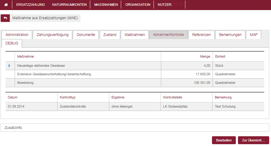Expand the Zusatzinfo section
The width and height of the screenshot is (271, 146).
point(135,128)
